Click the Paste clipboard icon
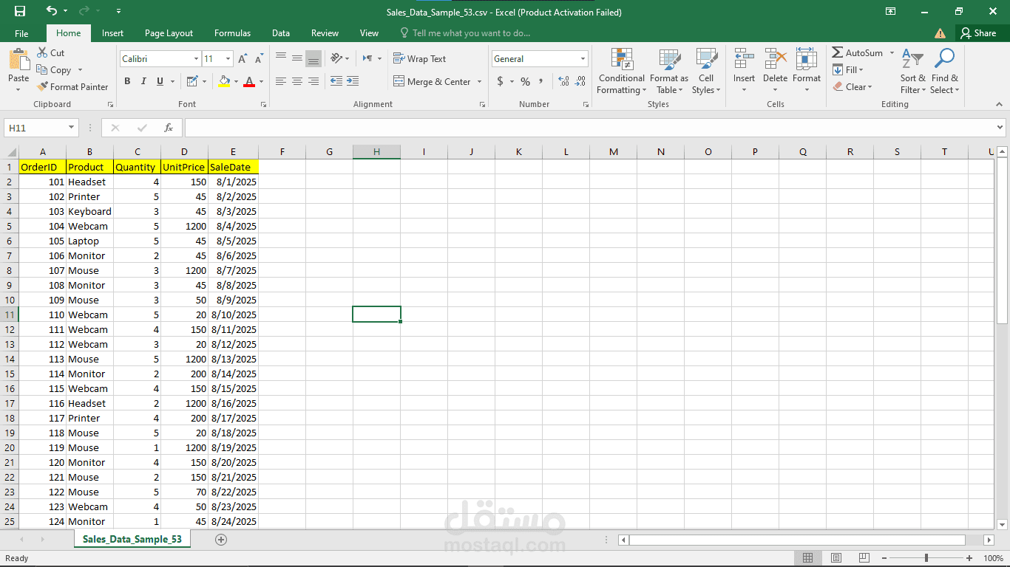 (x=18, y=59)
